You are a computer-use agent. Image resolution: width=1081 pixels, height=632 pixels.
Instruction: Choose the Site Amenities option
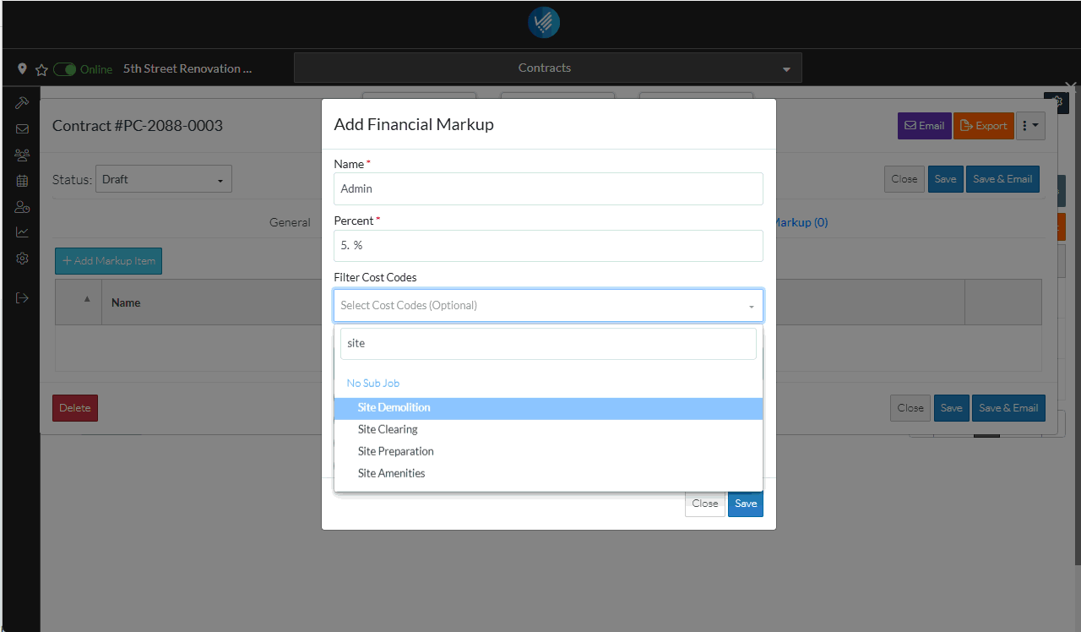coord(391,473)
